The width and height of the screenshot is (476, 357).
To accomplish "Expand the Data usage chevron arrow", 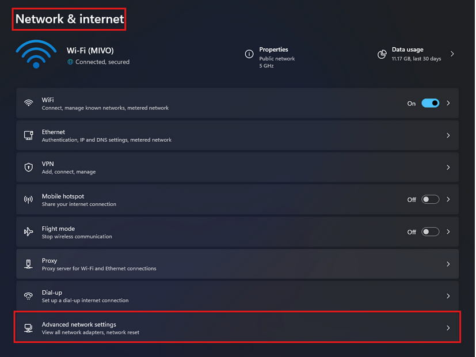I will pyautogui.click(x=452, y=54).
